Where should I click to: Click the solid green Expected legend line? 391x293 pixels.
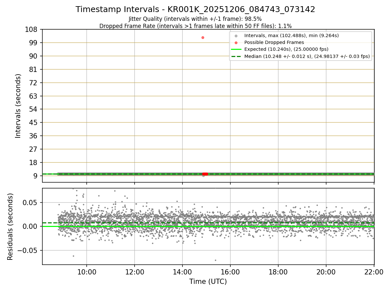pyautogui.click(x=236, y=49)
